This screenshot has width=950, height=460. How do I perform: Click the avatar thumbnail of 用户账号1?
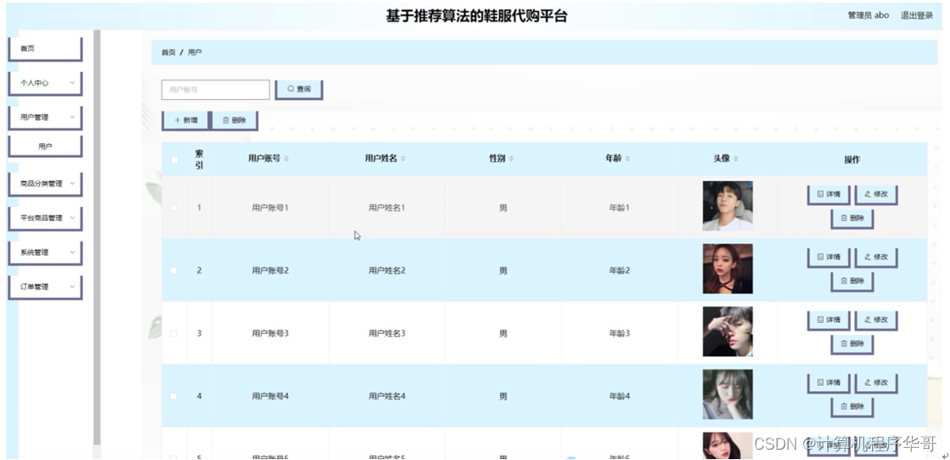728,205
